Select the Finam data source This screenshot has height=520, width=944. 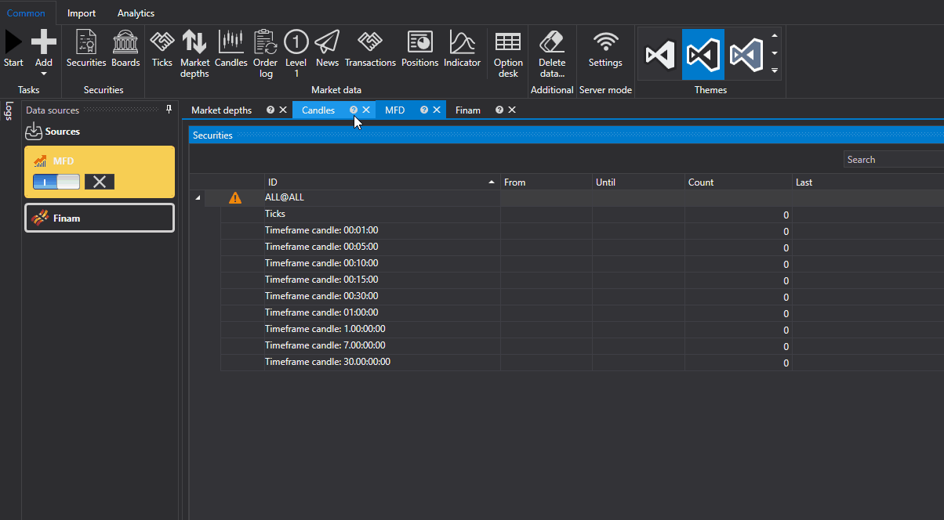99,218
